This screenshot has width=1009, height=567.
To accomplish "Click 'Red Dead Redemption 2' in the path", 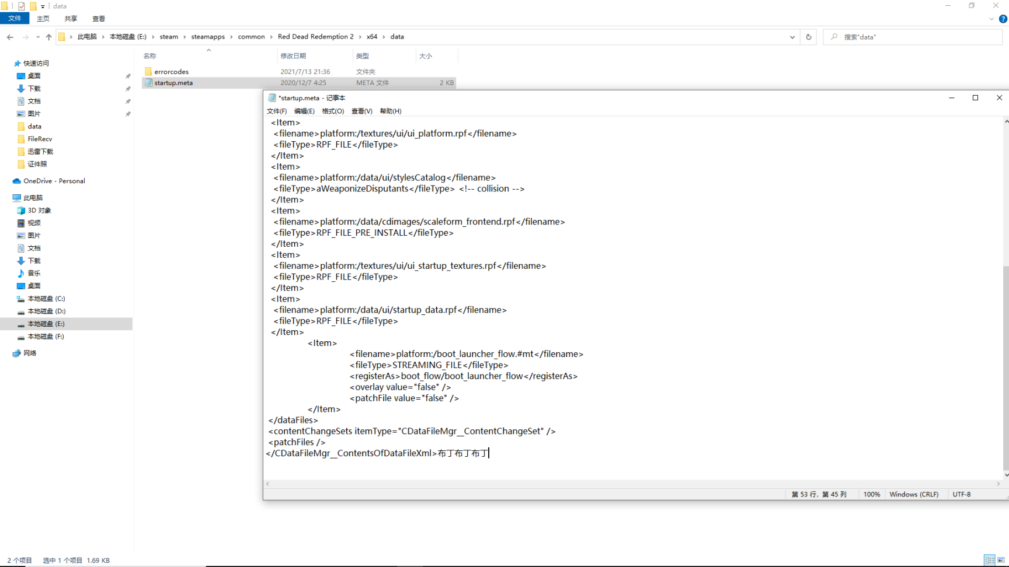I will click(x=315, y=37).
